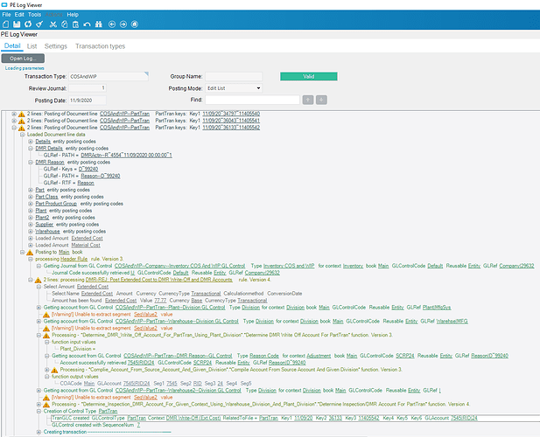Open the Extended Cost loaded amount link
540x437 pixels.
88,239
